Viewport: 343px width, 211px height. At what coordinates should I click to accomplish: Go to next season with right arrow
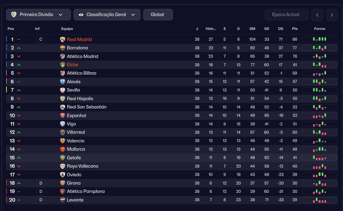[x=332, y=15]
